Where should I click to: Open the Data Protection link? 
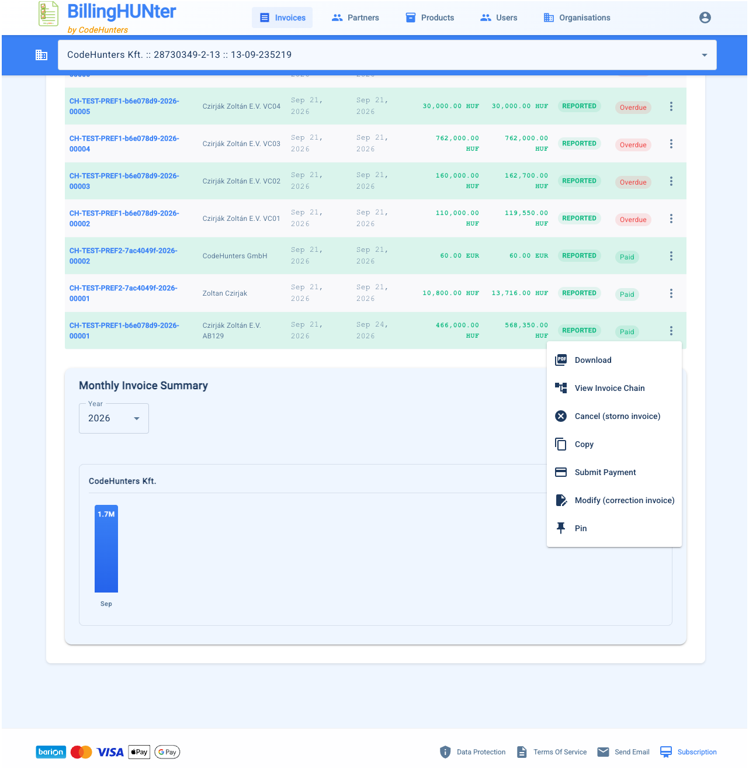(473, 752)
